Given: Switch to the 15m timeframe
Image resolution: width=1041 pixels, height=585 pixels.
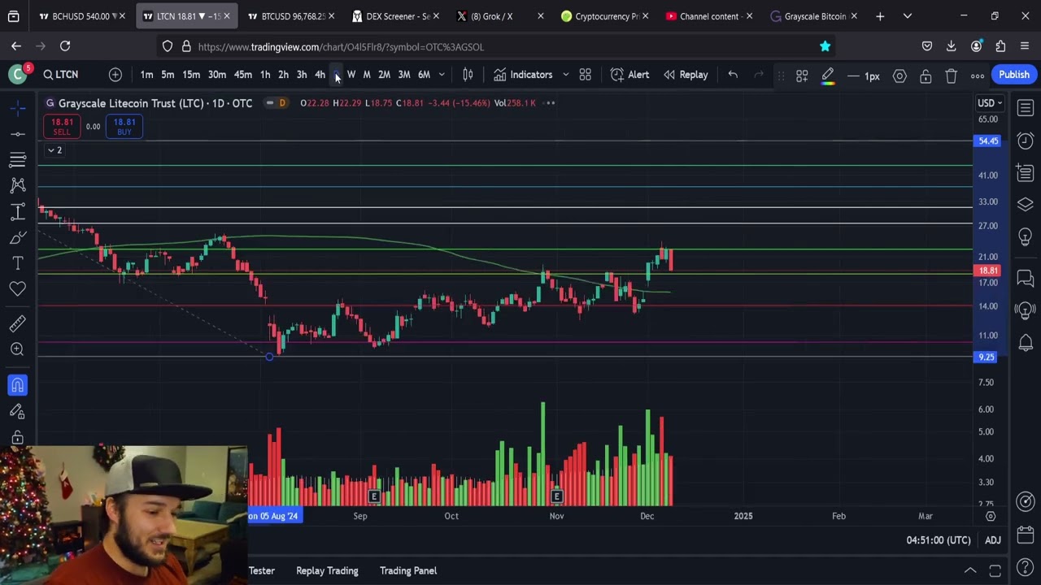Looking at the screenshot, I should point(191,75).
